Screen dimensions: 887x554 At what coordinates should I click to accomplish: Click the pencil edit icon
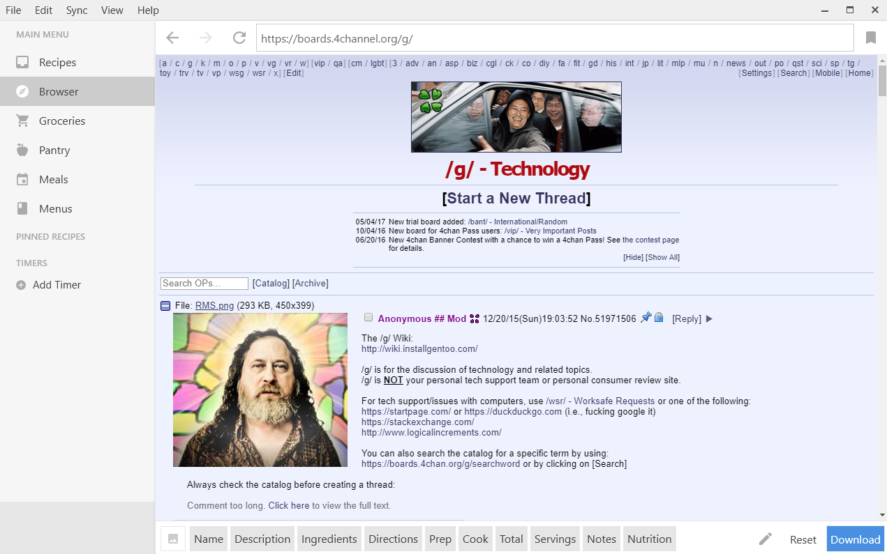pos(766,539)
